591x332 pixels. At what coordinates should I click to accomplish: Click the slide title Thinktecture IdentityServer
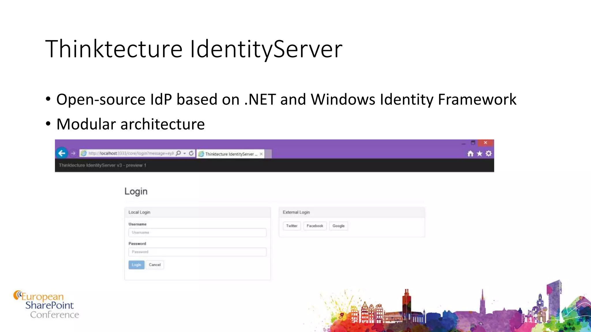pyautogui.click(x=194, y=49)
